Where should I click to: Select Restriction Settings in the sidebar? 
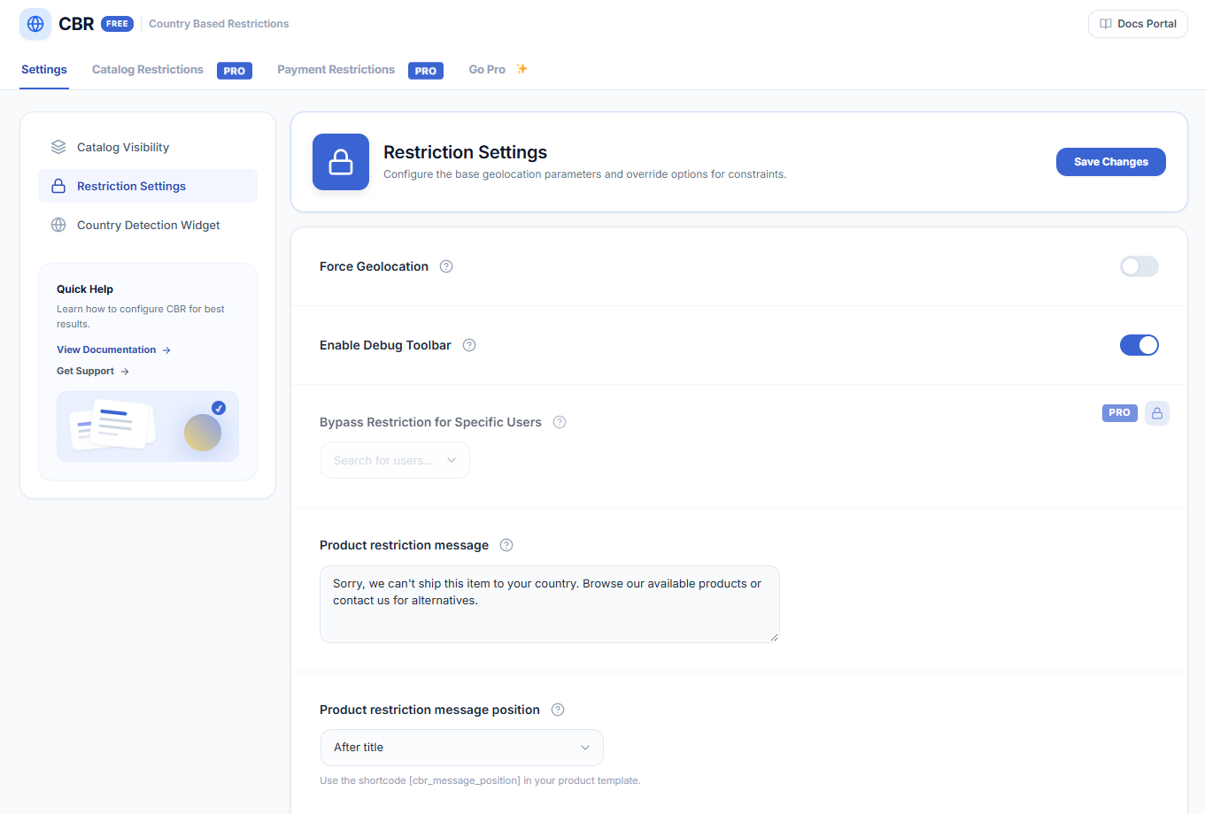(148, 186)
